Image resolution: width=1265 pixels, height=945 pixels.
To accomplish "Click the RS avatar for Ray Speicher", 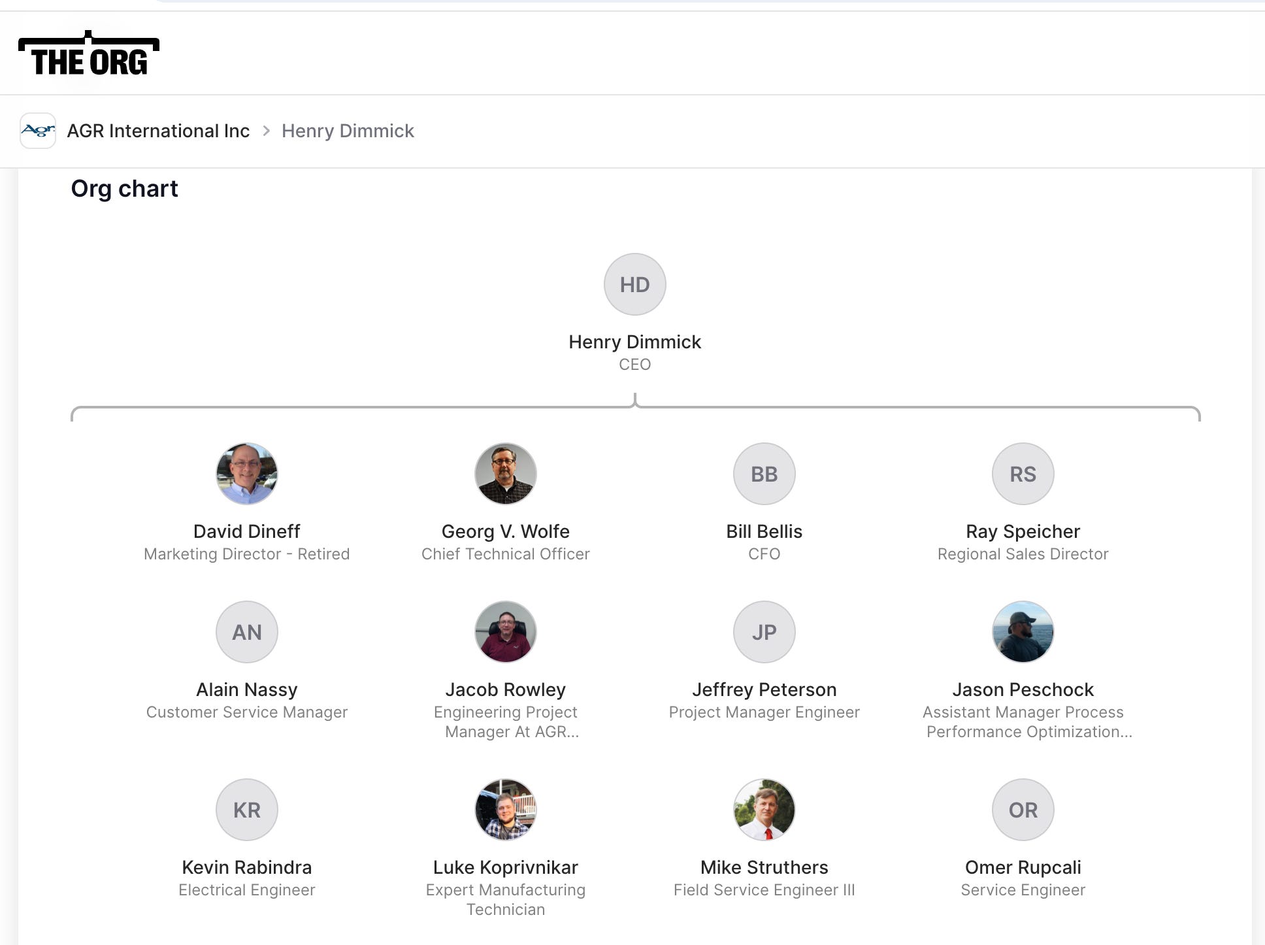I will (1023, 474).
